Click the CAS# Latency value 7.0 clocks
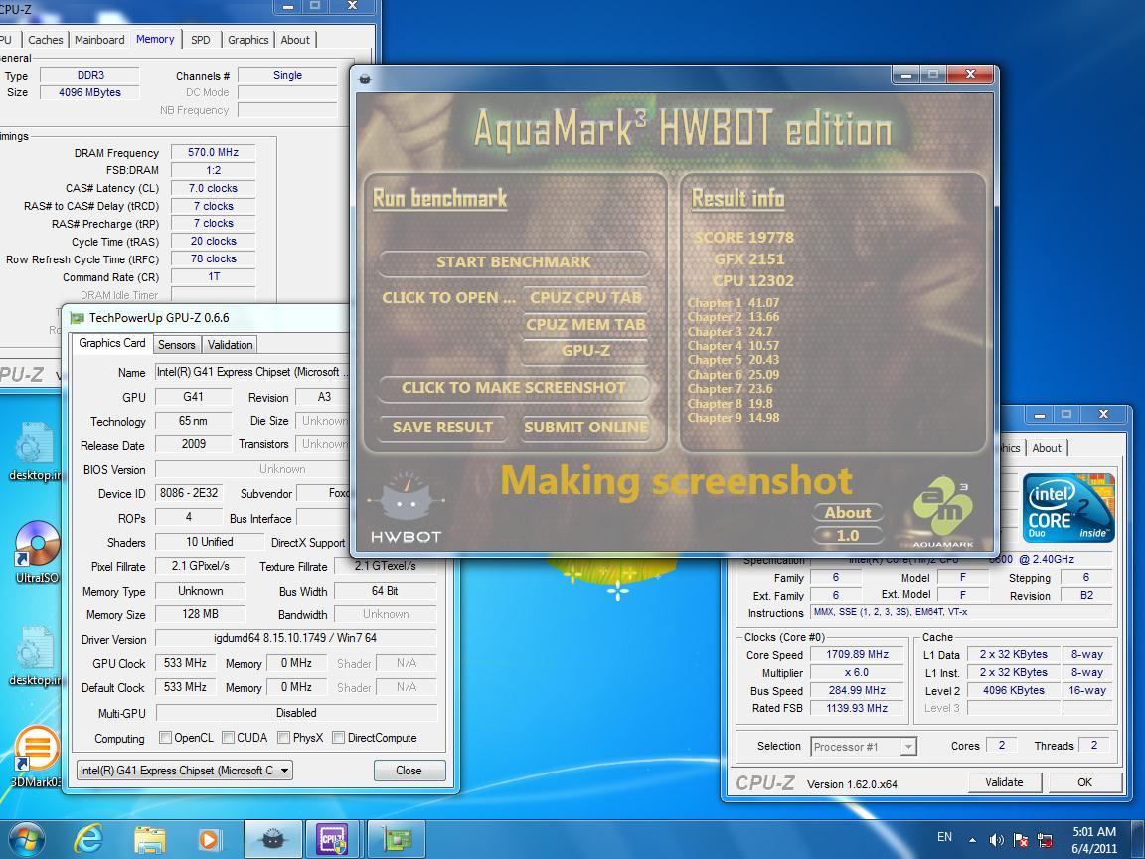 pyautogui.click(x=214, y=188)
